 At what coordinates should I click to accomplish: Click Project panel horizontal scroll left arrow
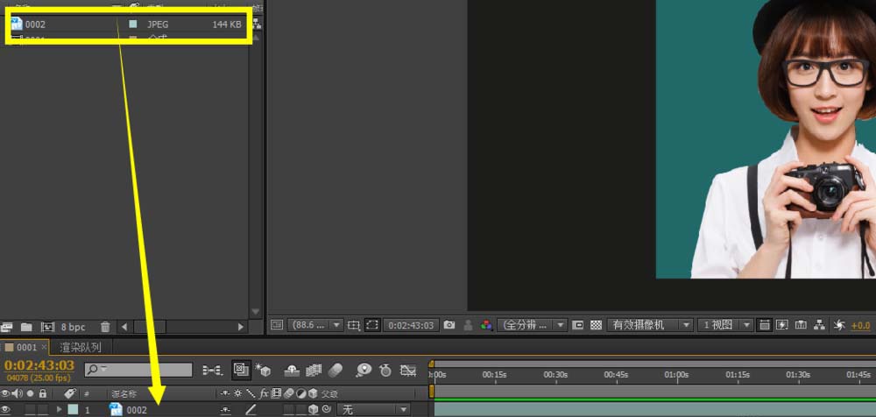pos(124,327)
